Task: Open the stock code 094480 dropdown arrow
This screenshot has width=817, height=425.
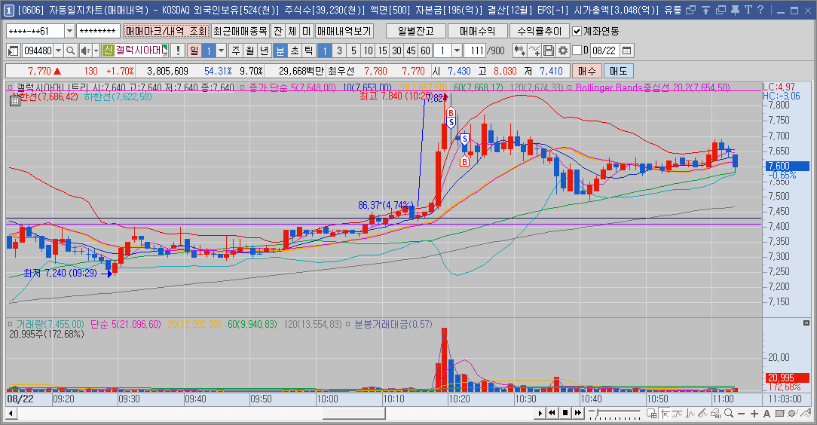Action: pos(58,50)
